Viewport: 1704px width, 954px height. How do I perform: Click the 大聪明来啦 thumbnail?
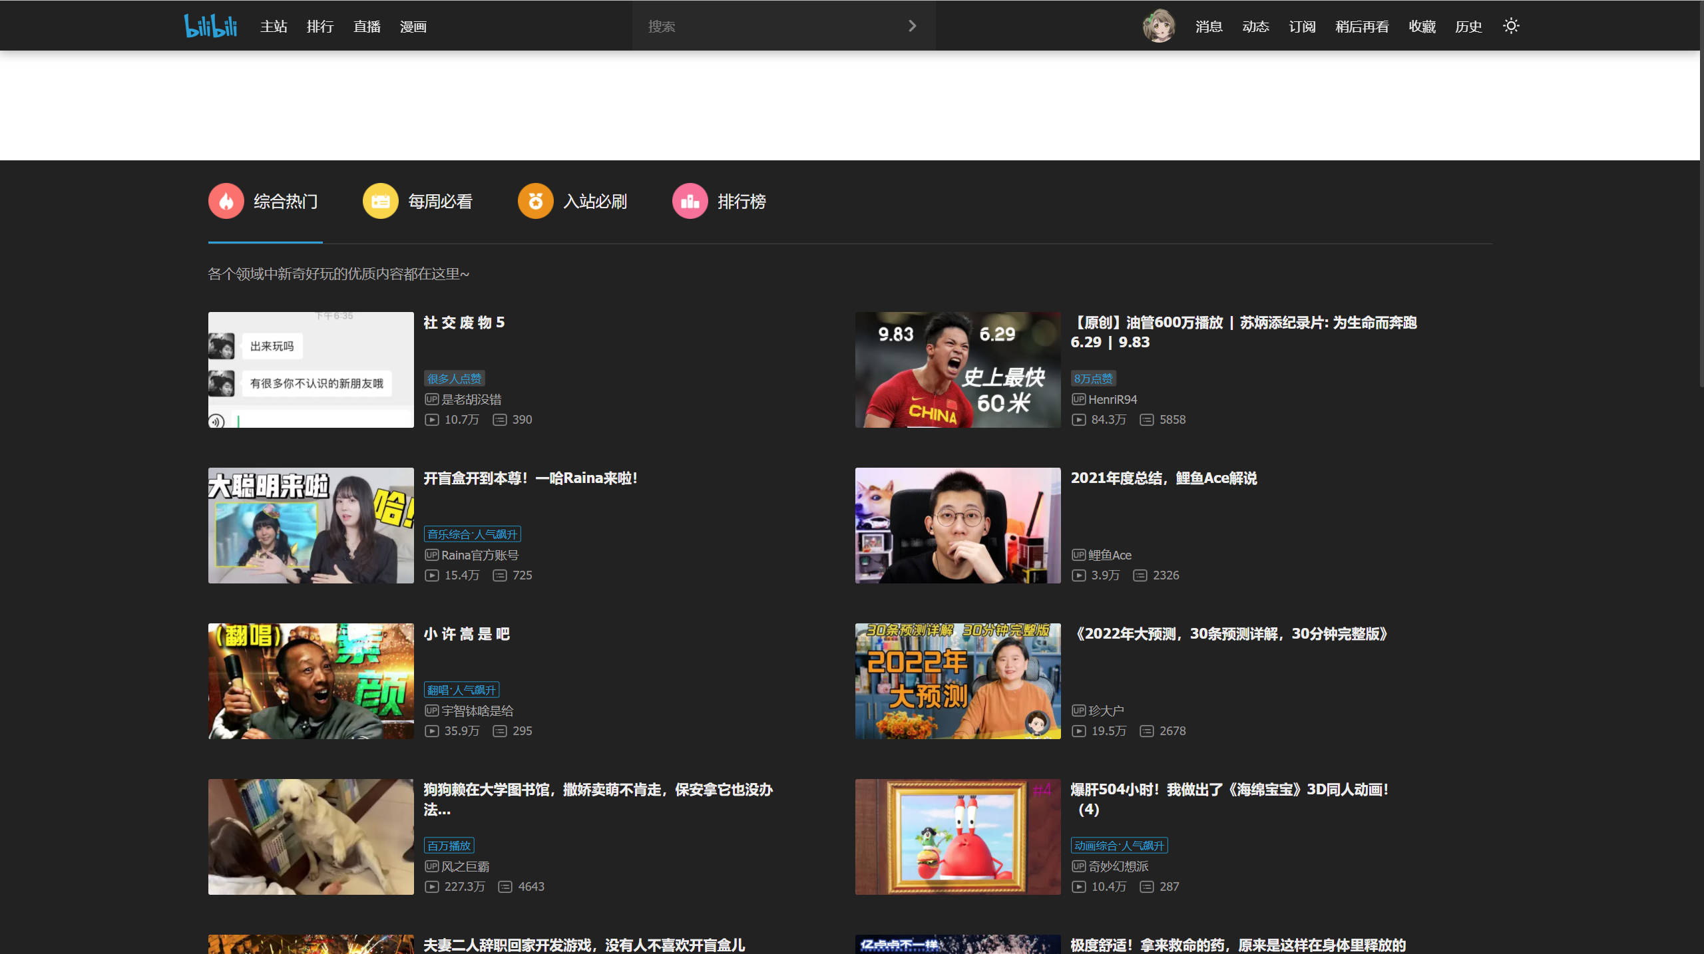(311, 526)
